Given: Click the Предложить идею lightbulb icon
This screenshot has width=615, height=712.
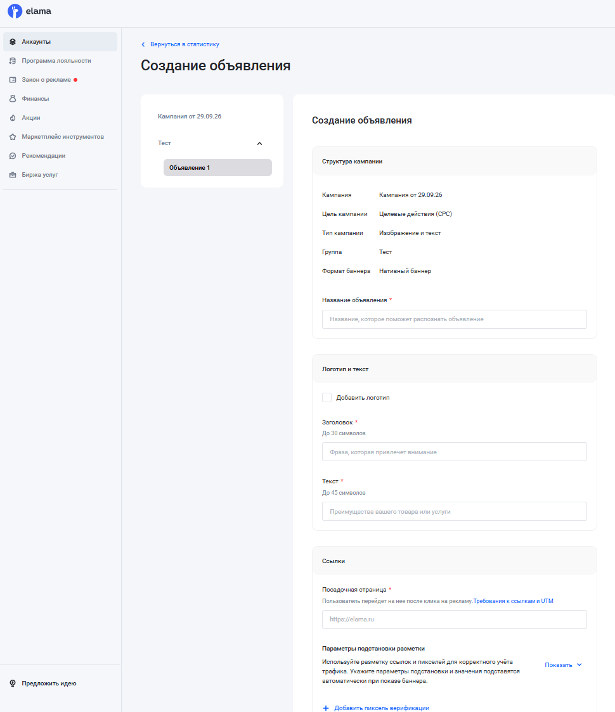Looking at the screenshot, I should (x=13, y=683).
